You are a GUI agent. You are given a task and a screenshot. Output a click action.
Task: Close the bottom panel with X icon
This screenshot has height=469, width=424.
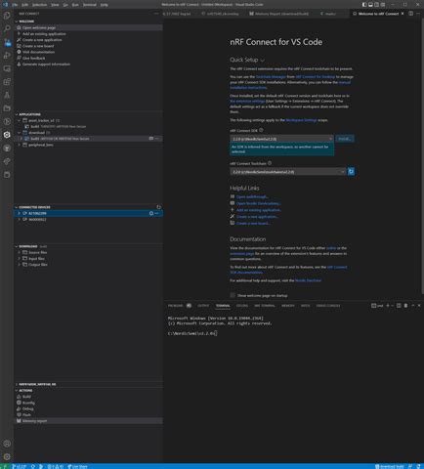click(x=419, y=306)
